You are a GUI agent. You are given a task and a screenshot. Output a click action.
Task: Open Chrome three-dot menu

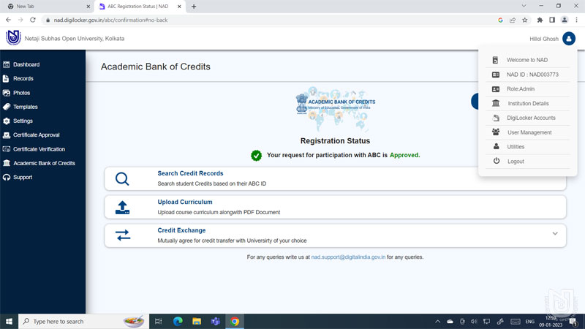pos(577,20)
